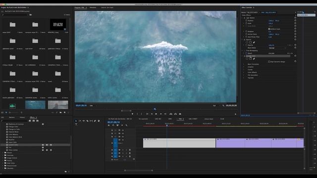Open the Blend Mode dropdown
The image size is (317, 178).
click(277, 48)
